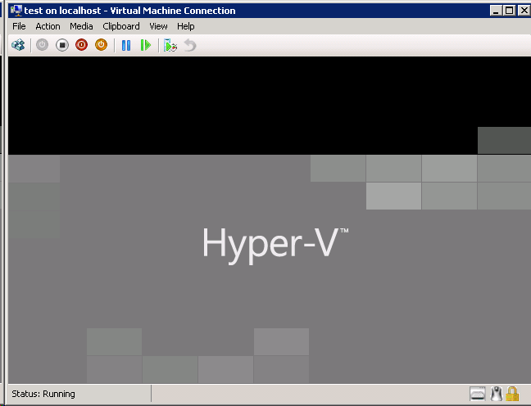Reset the VM with the green play icon

[x=146, y=45]
